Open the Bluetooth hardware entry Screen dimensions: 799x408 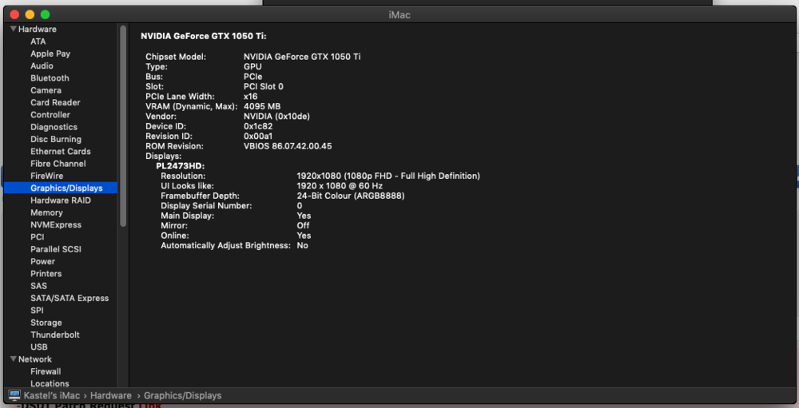coord(50,78)
